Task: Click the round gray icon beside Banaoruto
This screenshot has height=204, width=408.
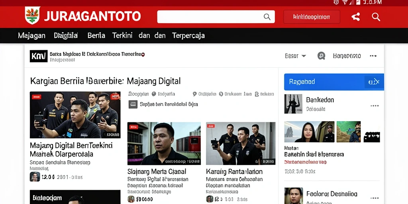Action: coord(322,56)
